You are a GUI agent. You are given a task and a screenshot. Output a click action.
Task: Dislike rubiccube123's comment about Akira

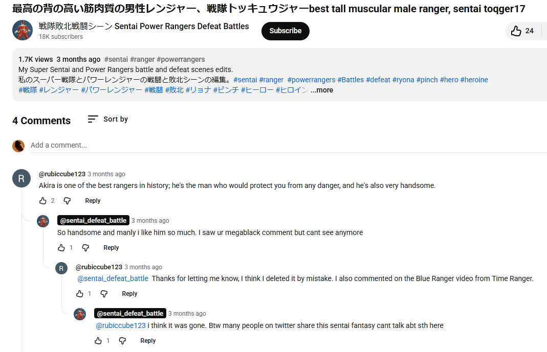click(x=67, y=201)
